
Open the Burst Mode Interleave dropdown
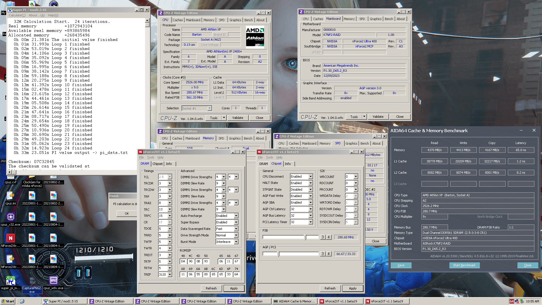(x=236, y=242)
